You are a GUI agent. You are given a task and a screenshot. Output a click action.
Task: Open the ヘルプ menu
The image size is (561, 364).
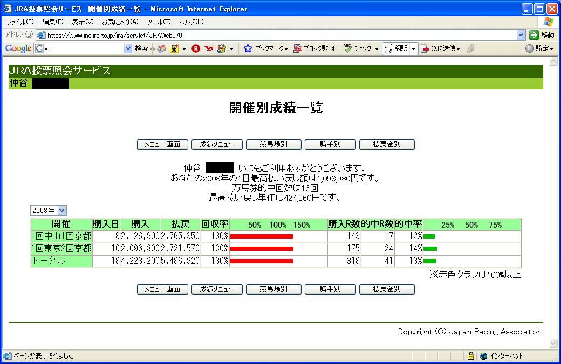click(191, 22)
